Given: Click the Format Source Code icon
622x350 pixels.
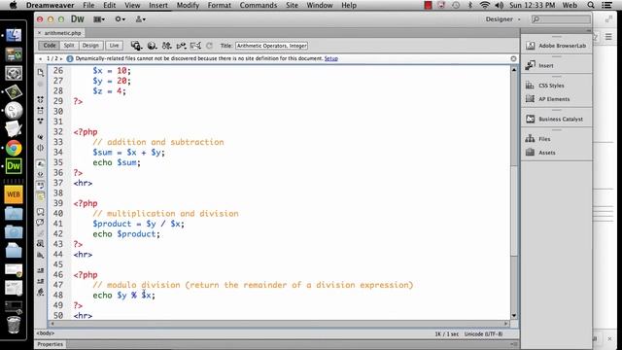Looking at the screenshot, I should click(x=41, y=292).
